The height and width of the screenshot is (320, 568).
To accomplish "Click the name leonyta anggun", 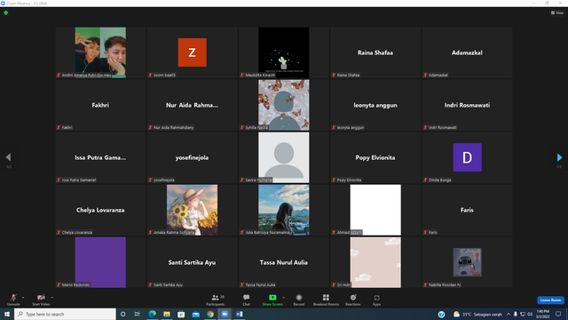I will 375,105.
